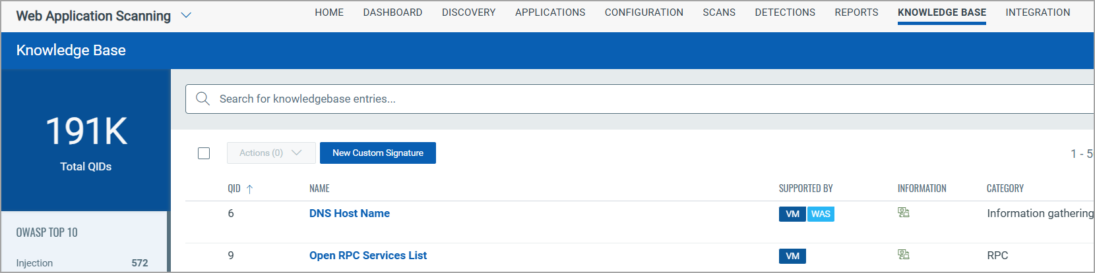The width and height of the screenshot is (1095, 273).
Task: Tick the select-all checkbox
Action: point(204,153)
